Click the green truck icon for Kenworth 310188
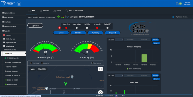Image resolution: width=193 pixels, height=97 pixels. click(6, 84)
